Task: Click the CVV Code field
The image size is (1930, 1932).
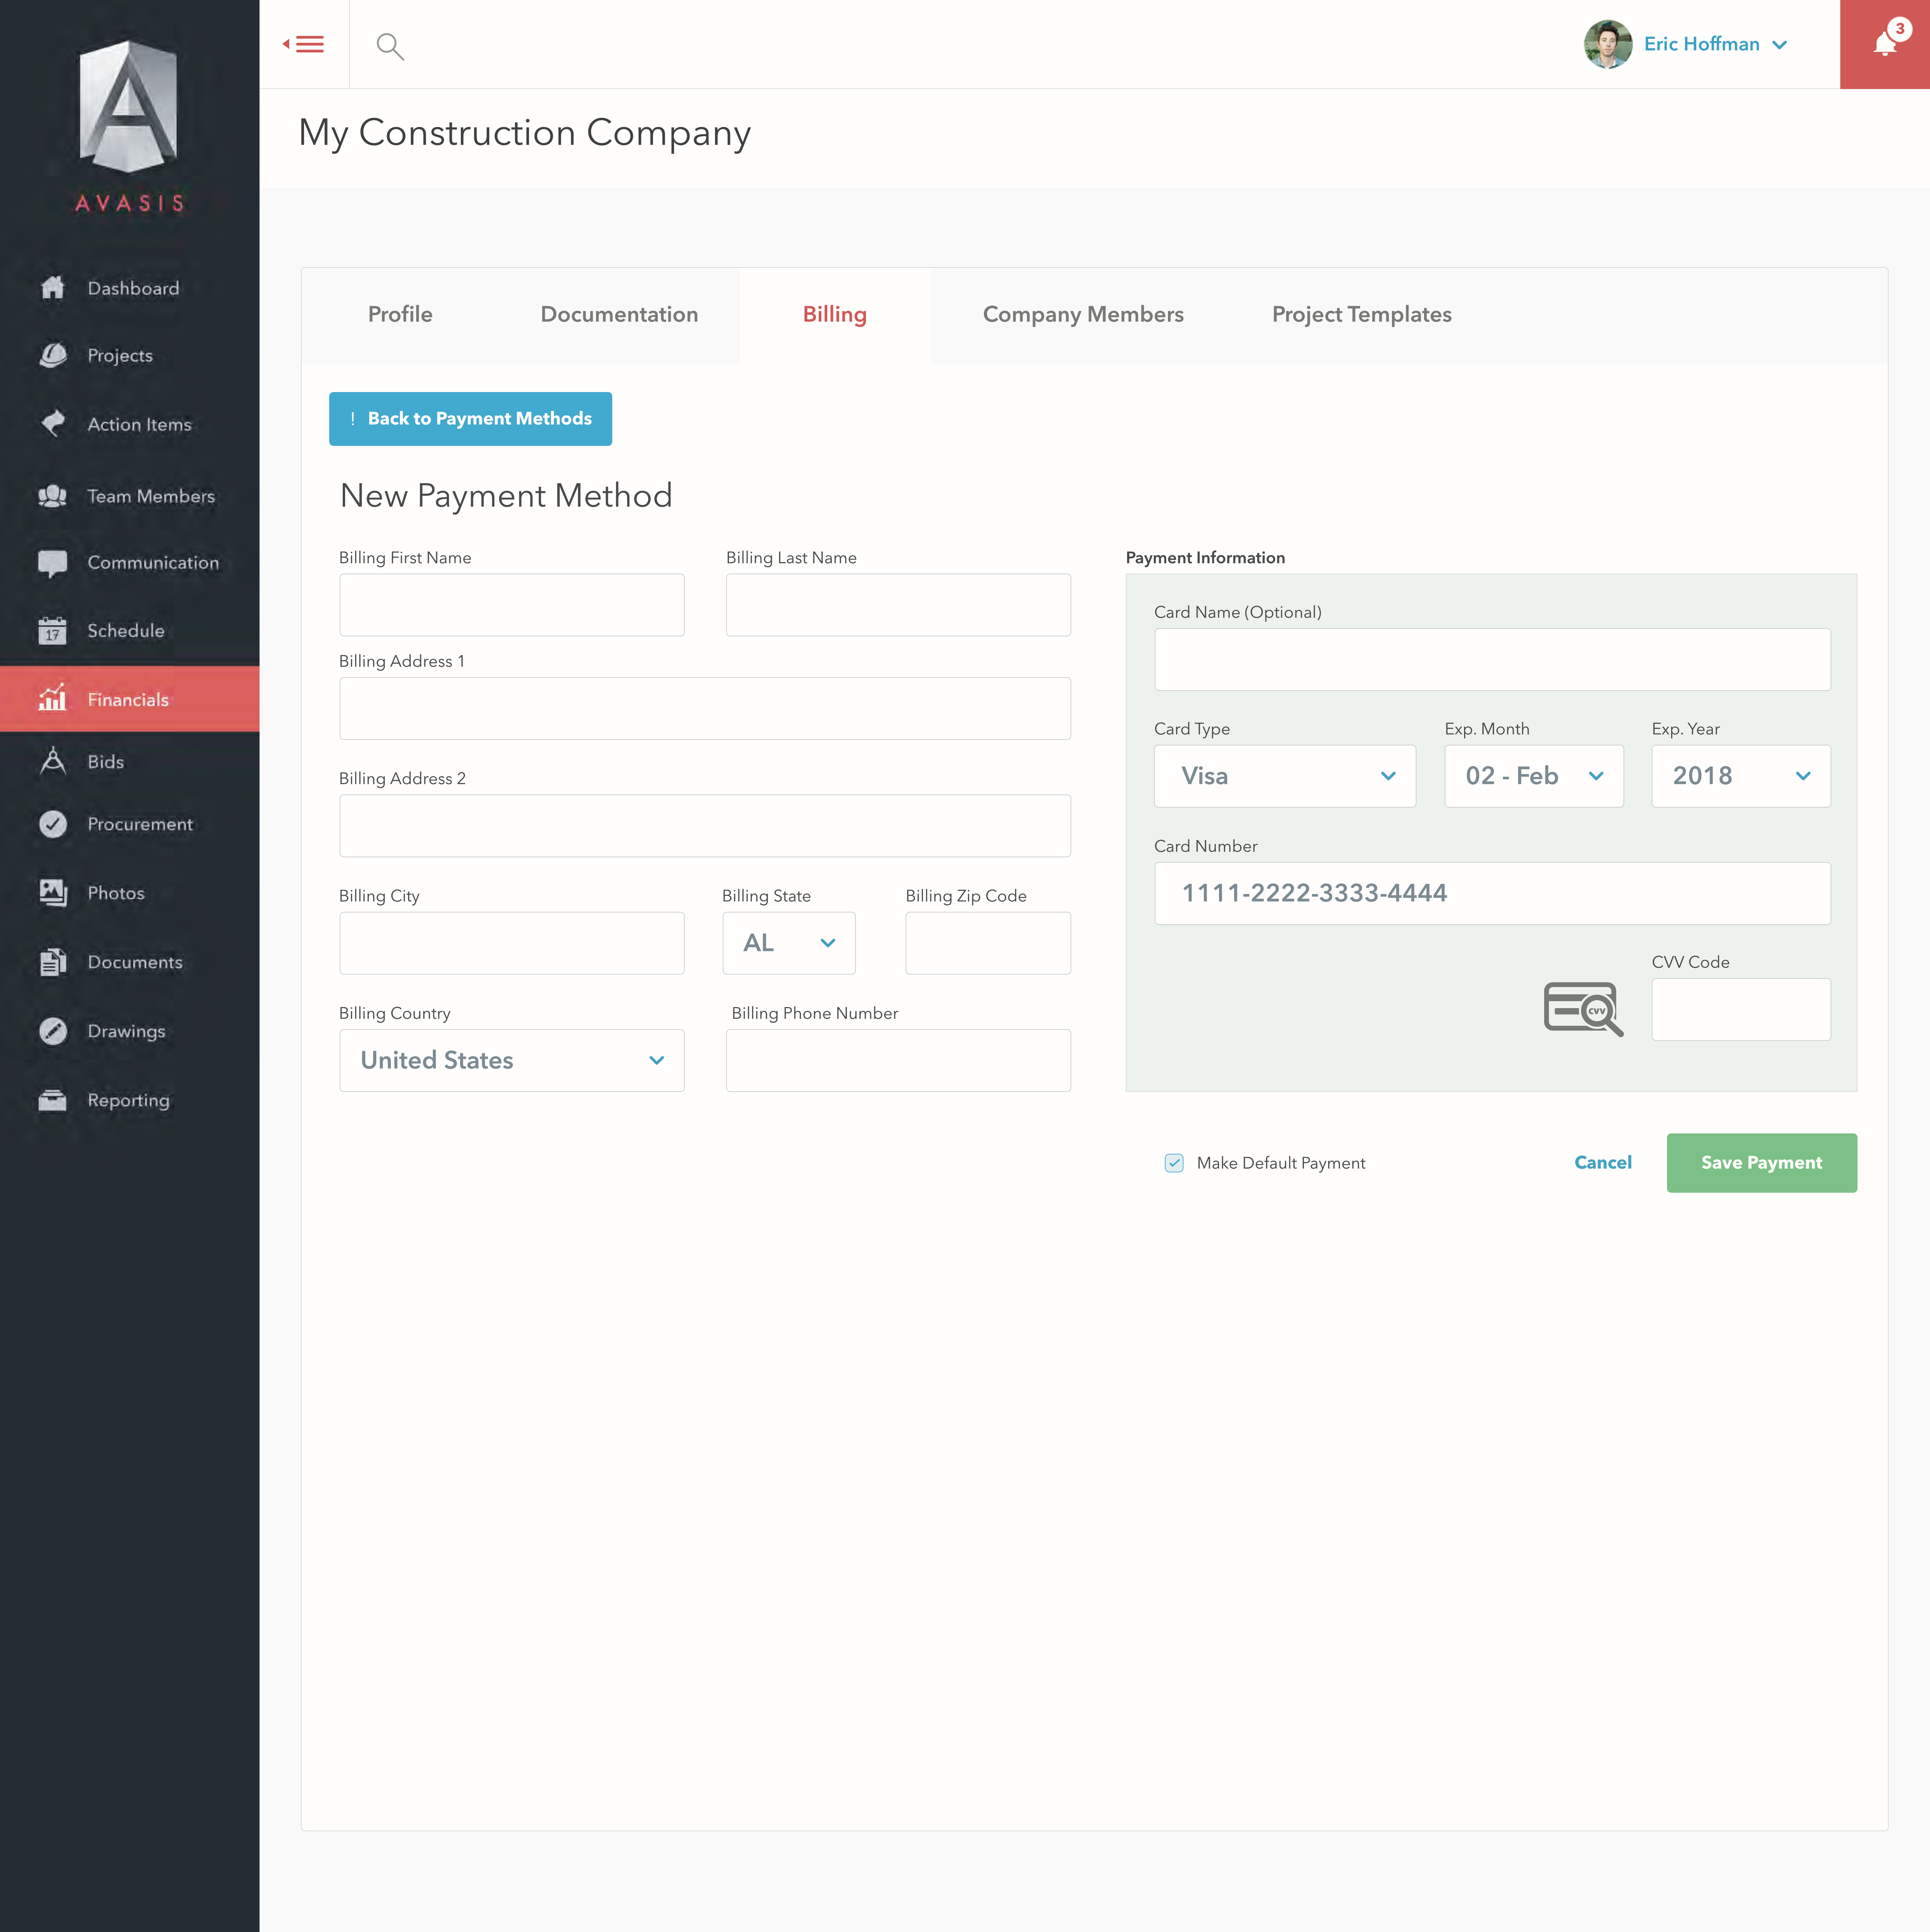Action: (1741, 1009)
